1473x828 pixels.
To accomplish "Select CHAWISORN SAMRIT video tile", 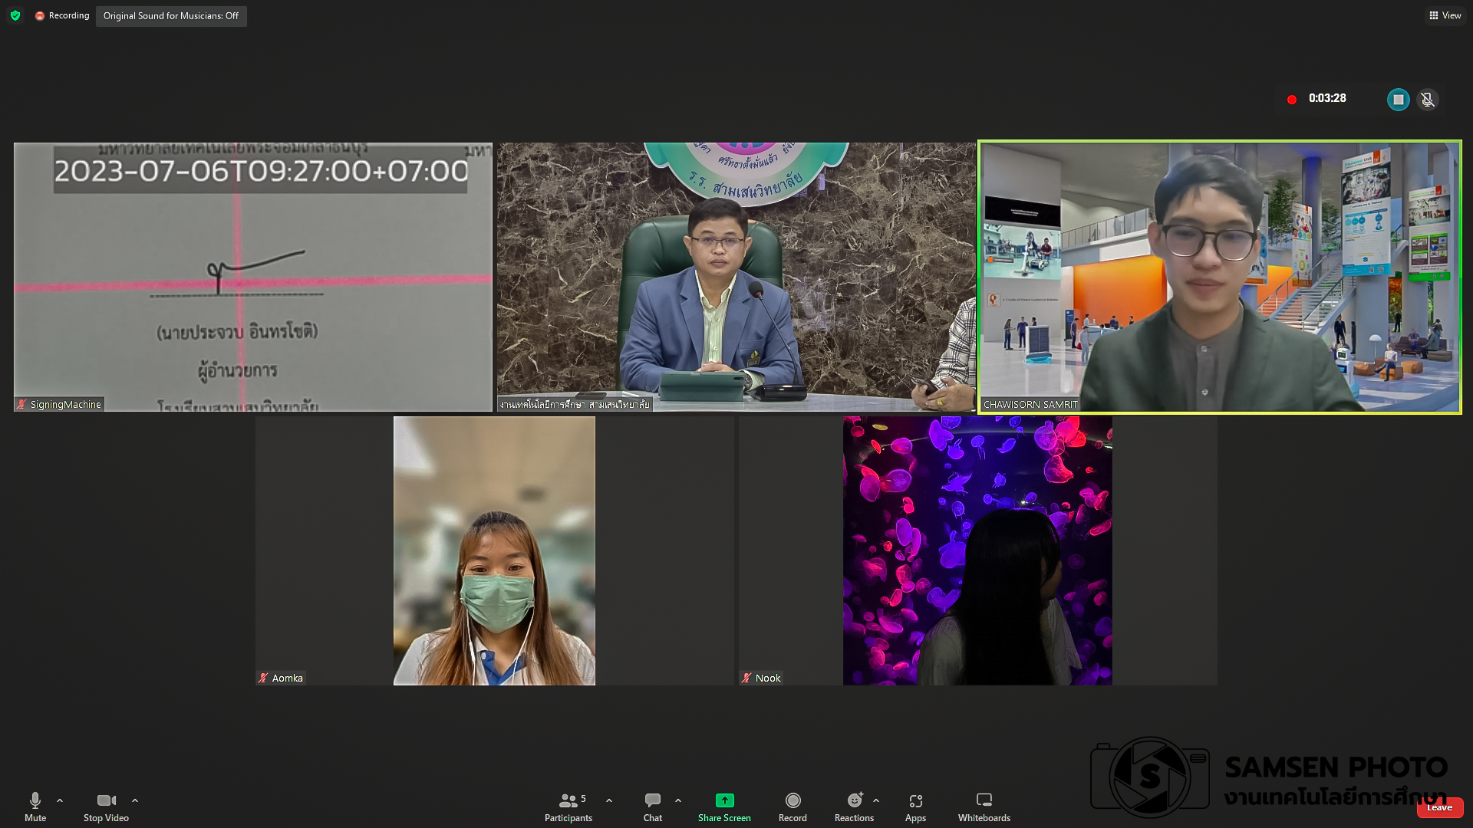I will pyautogui.click(x=1219, y=277).
